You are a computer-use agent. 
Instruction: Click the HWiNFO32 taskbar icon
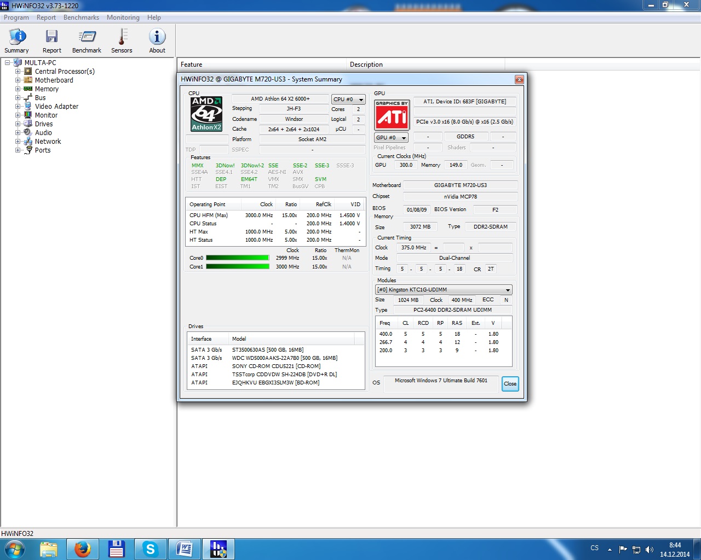(x=219, y=549)
